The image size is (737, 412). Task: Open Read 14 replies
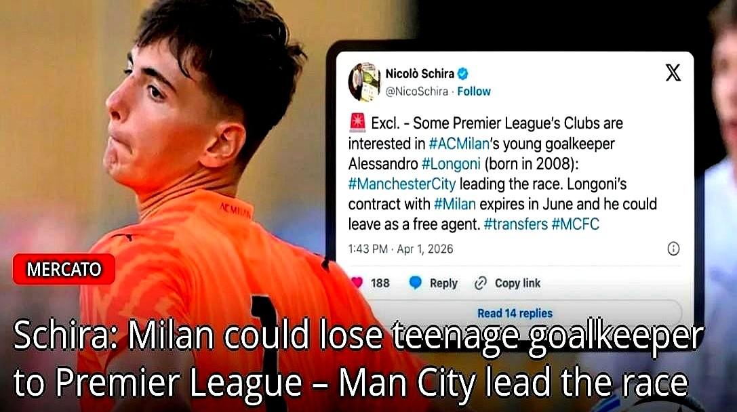(x=515, y=313)
